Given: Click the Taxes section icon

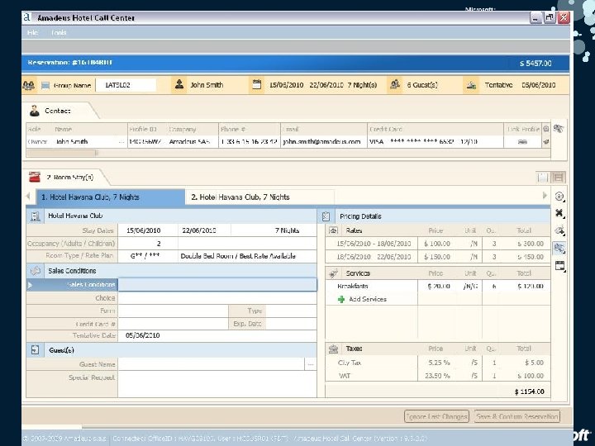Looking at the screenshot, I should 333,349.
